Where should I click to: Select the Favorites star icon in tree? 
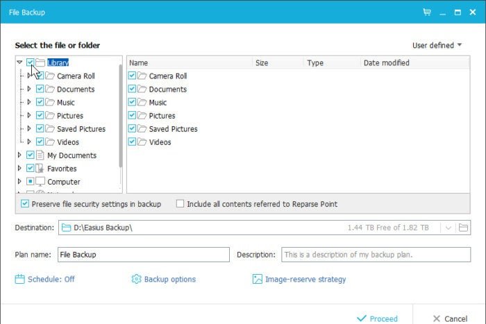tap(40, 169)
